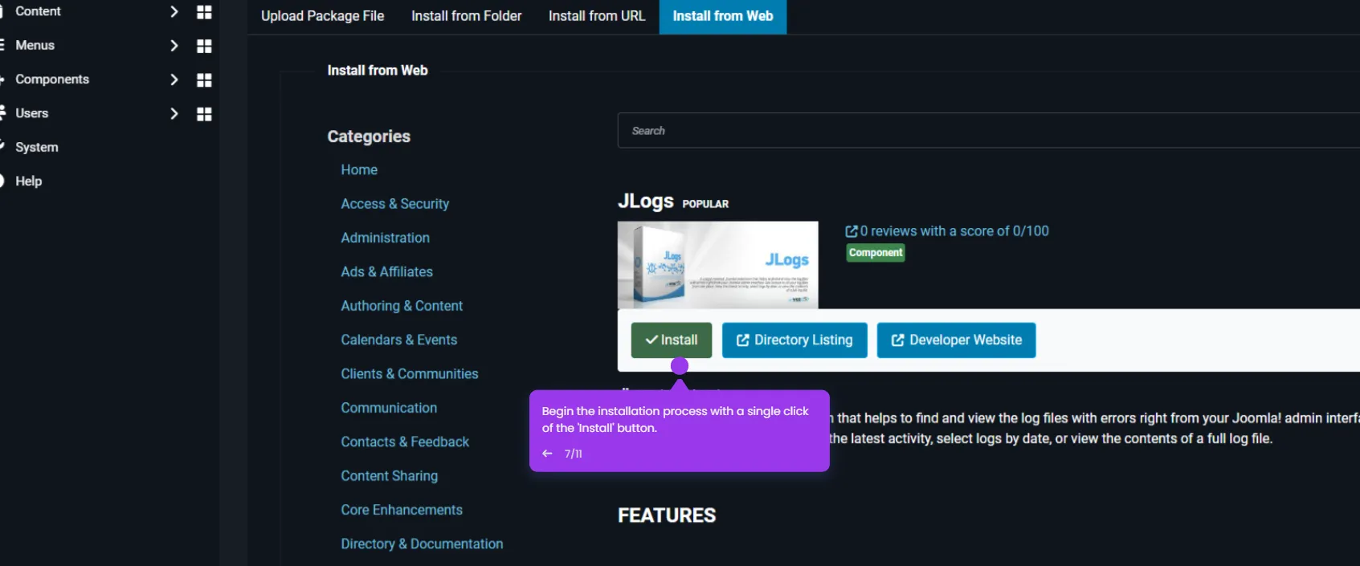Open Users in the sidebar
Screen dimensions: 1360x566
[32, 113]
